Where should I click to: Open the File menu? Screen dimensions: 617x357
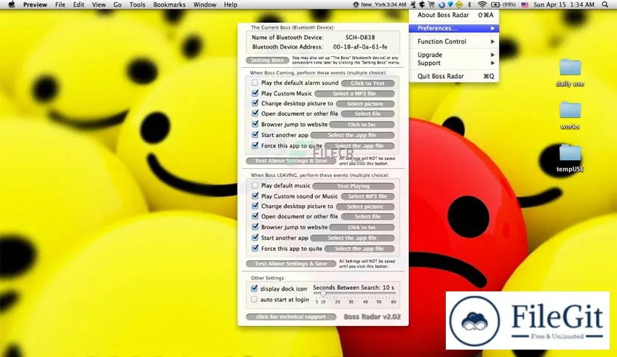point(61,4)
